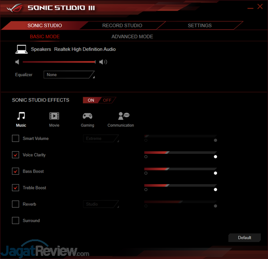Uncheck the Treble Boost checkbox
This screenshot has height=259, width=268.
(16, 188)
